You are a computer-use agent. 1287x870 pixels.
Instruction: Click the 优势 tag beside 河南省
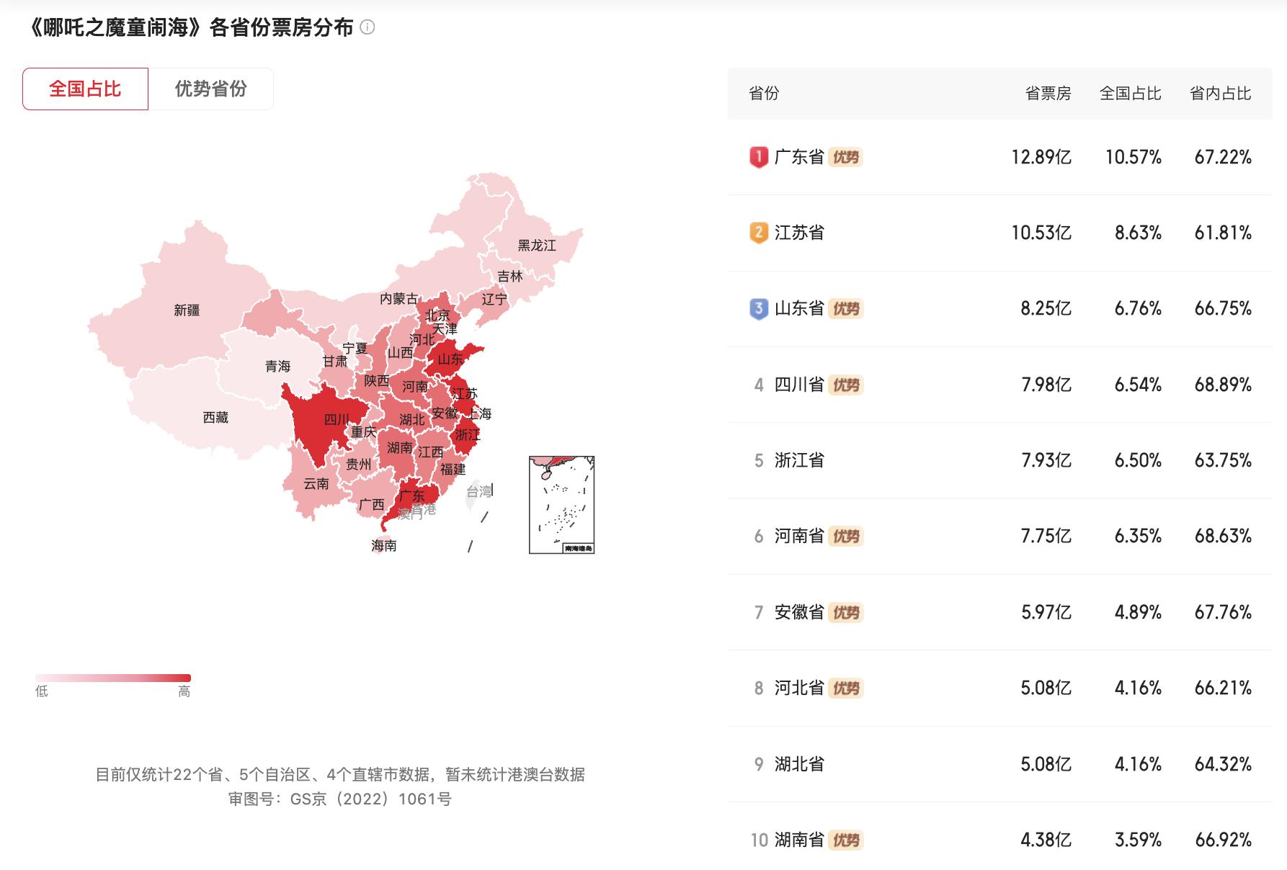point(845,537)
